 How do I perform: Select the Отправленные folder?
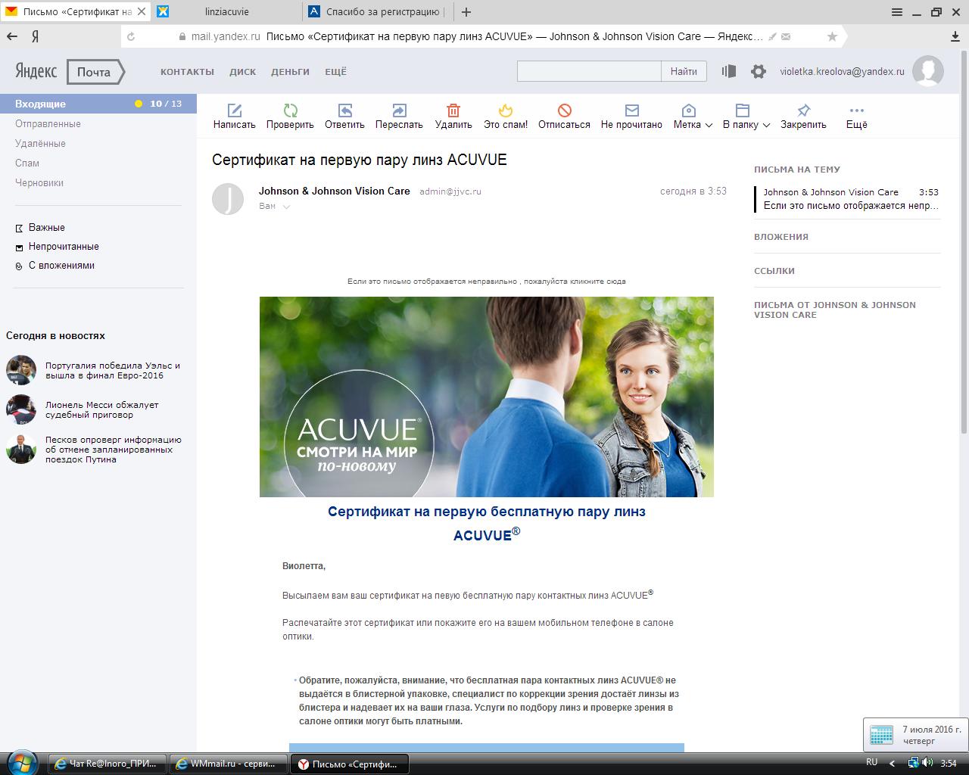(48, 123)
